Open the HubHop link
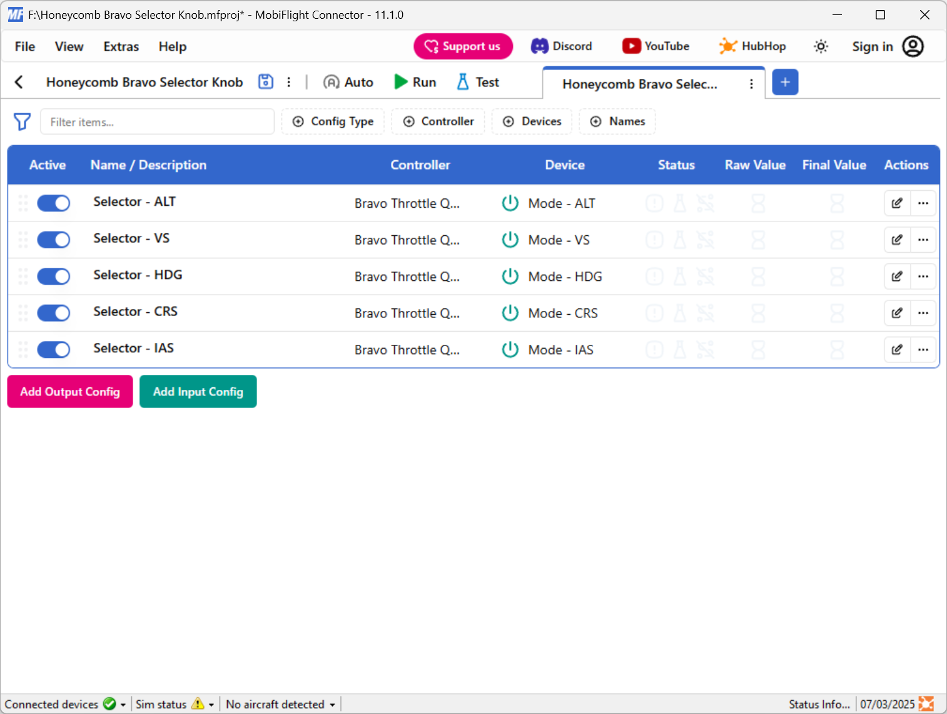Image resolution: width=947 pixels, height=714 pixels. point(752,46)
